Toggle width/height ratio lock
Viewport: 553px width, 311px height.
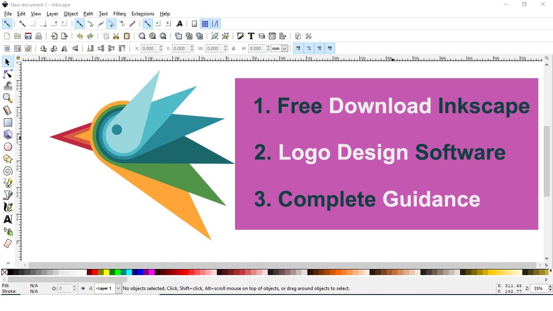click(234, 49)
